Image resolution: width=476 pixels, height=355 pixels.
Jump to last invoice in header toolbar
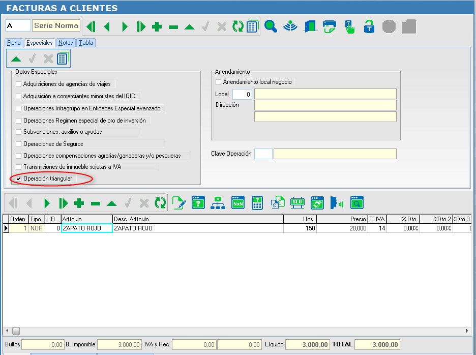pos(141,27)
